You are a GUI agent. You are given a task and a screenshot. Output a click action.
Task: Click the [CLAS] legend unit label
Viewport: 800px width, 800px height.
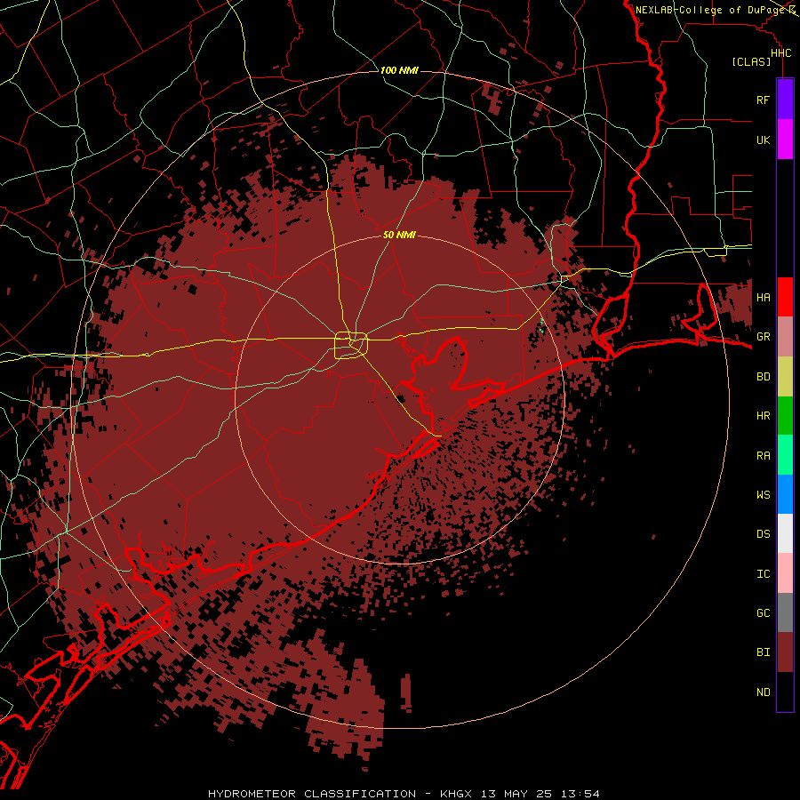coord(751,61)
